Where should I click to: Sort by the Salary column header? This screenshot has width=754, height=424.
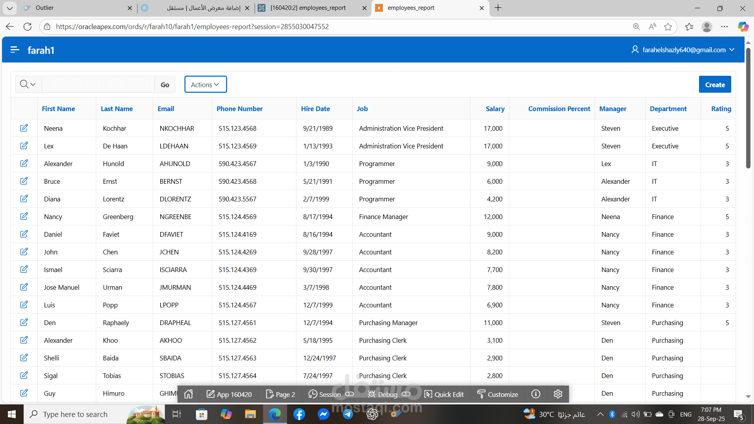pyautogui.click(x=495, y=109)
